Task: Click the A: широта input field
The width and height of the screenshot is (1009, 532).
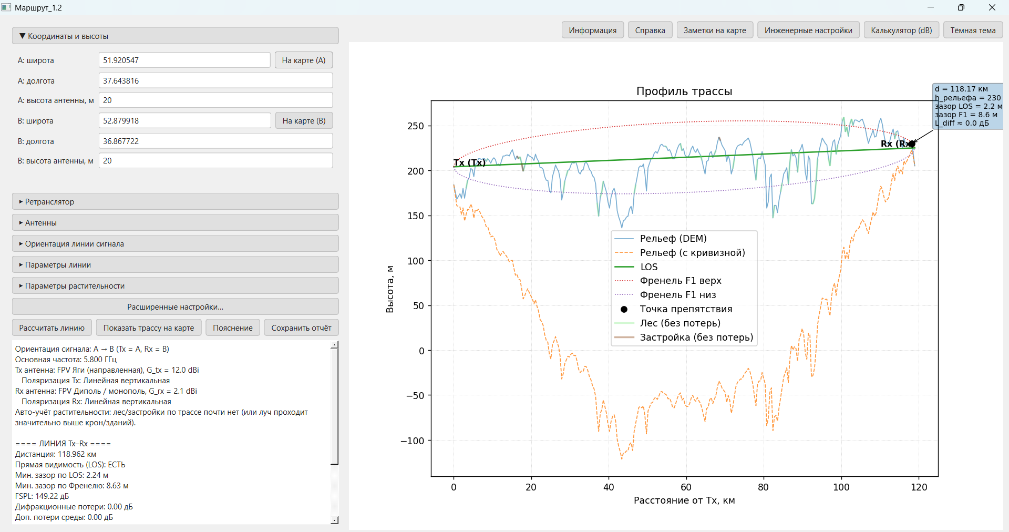Action: coord(184,60)
